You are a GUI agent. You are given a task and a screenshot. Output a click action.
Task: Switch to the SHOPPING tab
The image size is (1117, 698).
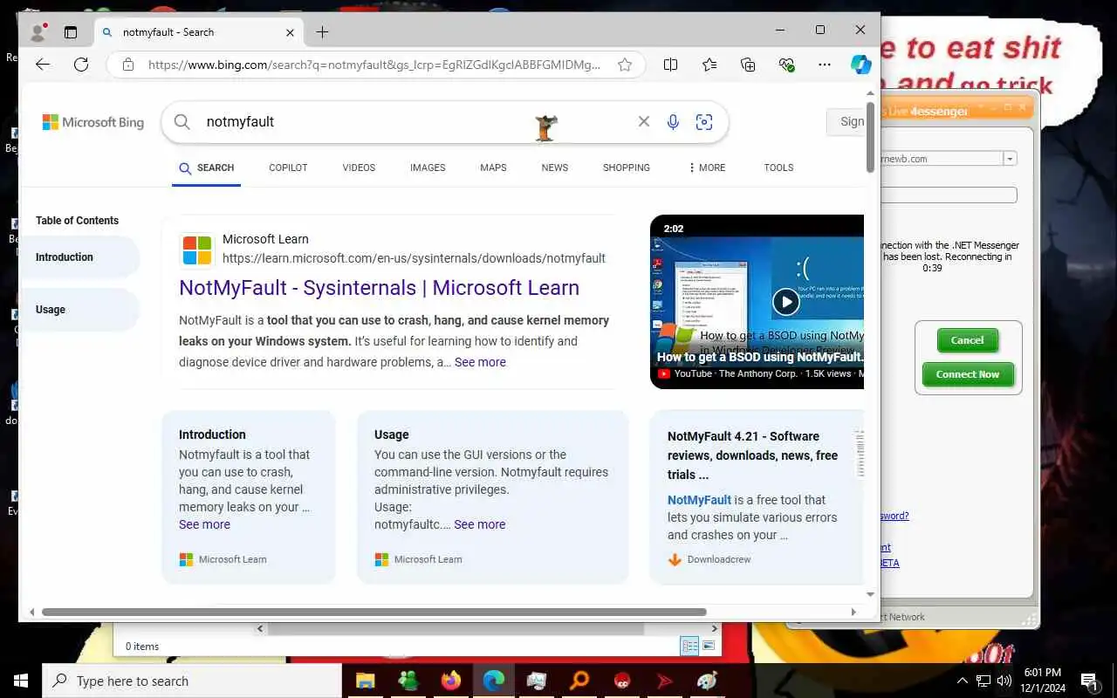coord(626,168)
